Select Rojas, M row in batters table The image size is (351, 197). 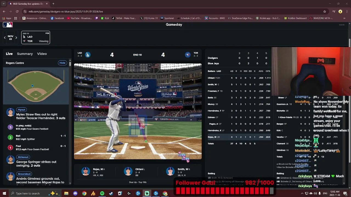[x=239, y=137]
